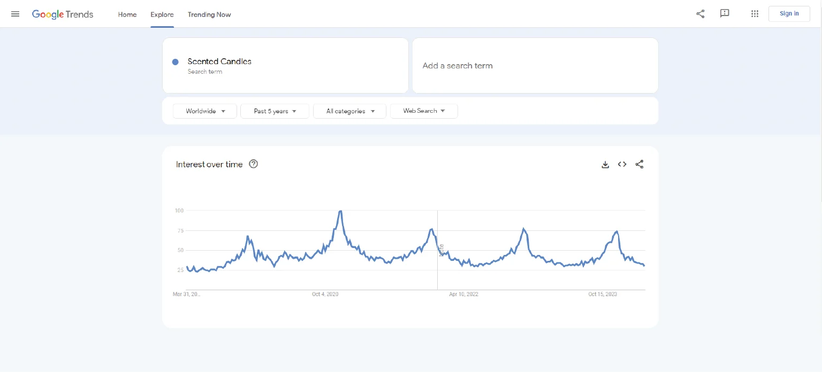Open the Past 5 years dropdown

tap(275, 111)
